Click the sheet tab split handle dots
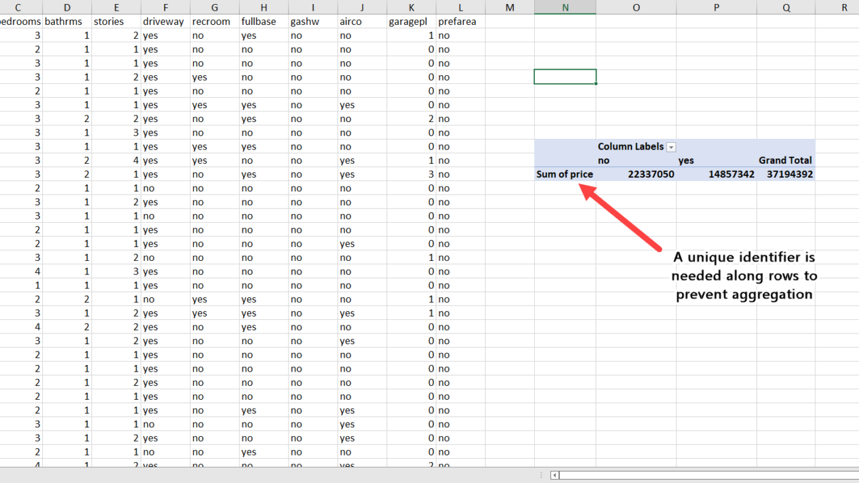The width and height of the screenshot is (859, 483). point(541,475)
